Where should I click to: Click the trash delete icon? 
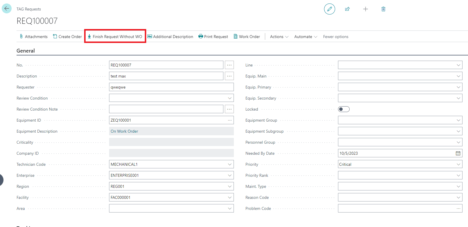point(383,9)
